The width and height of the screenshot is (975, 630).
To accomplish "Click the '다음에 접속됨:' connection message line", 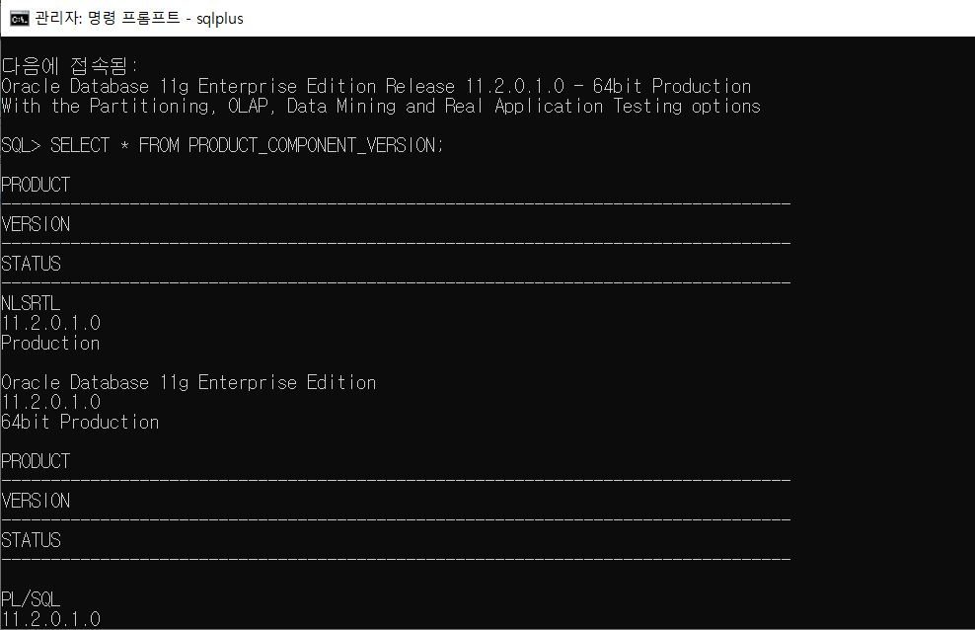I will click(70, 66).
